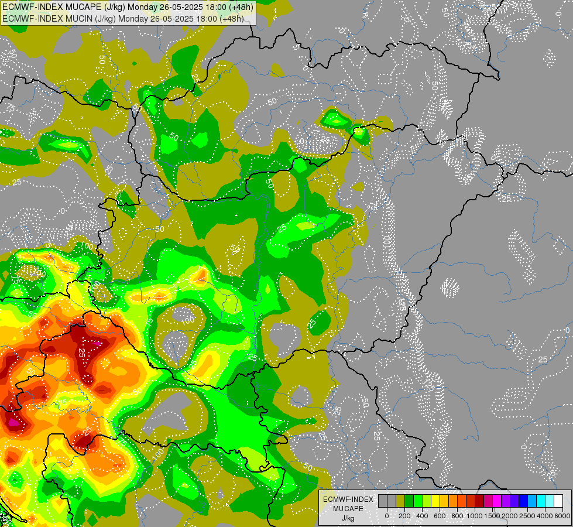
Task: Select the sky blue swatch right of 2500
Action: tap(533, 501)
